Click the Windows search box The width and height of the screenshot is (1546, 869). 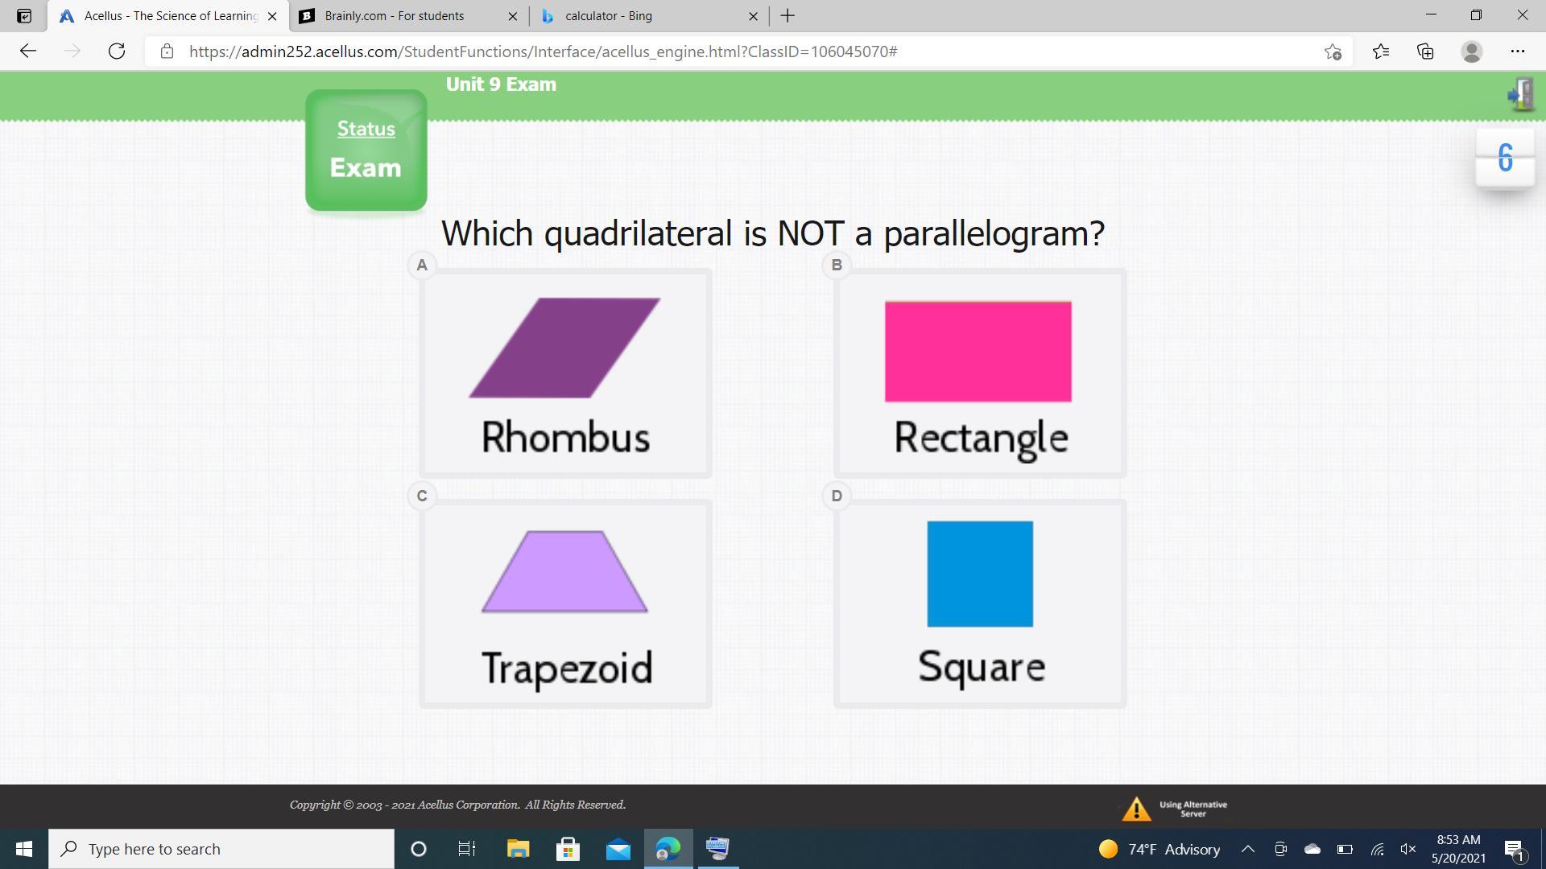[x=221, y=849]
